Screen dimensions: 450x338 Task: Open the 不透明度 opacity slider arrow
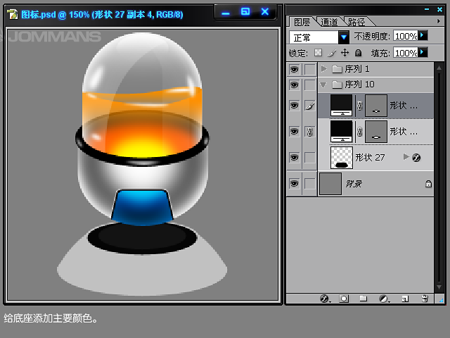[423, 35]
